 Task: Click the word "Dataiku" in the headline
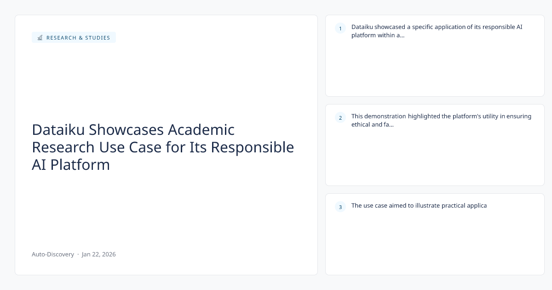tap(57, 130)
